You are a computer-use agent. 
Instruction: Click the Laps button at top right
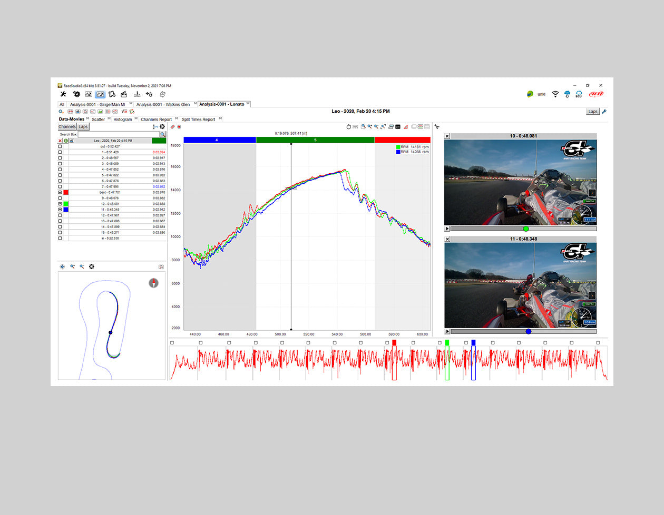click(593, 112)
